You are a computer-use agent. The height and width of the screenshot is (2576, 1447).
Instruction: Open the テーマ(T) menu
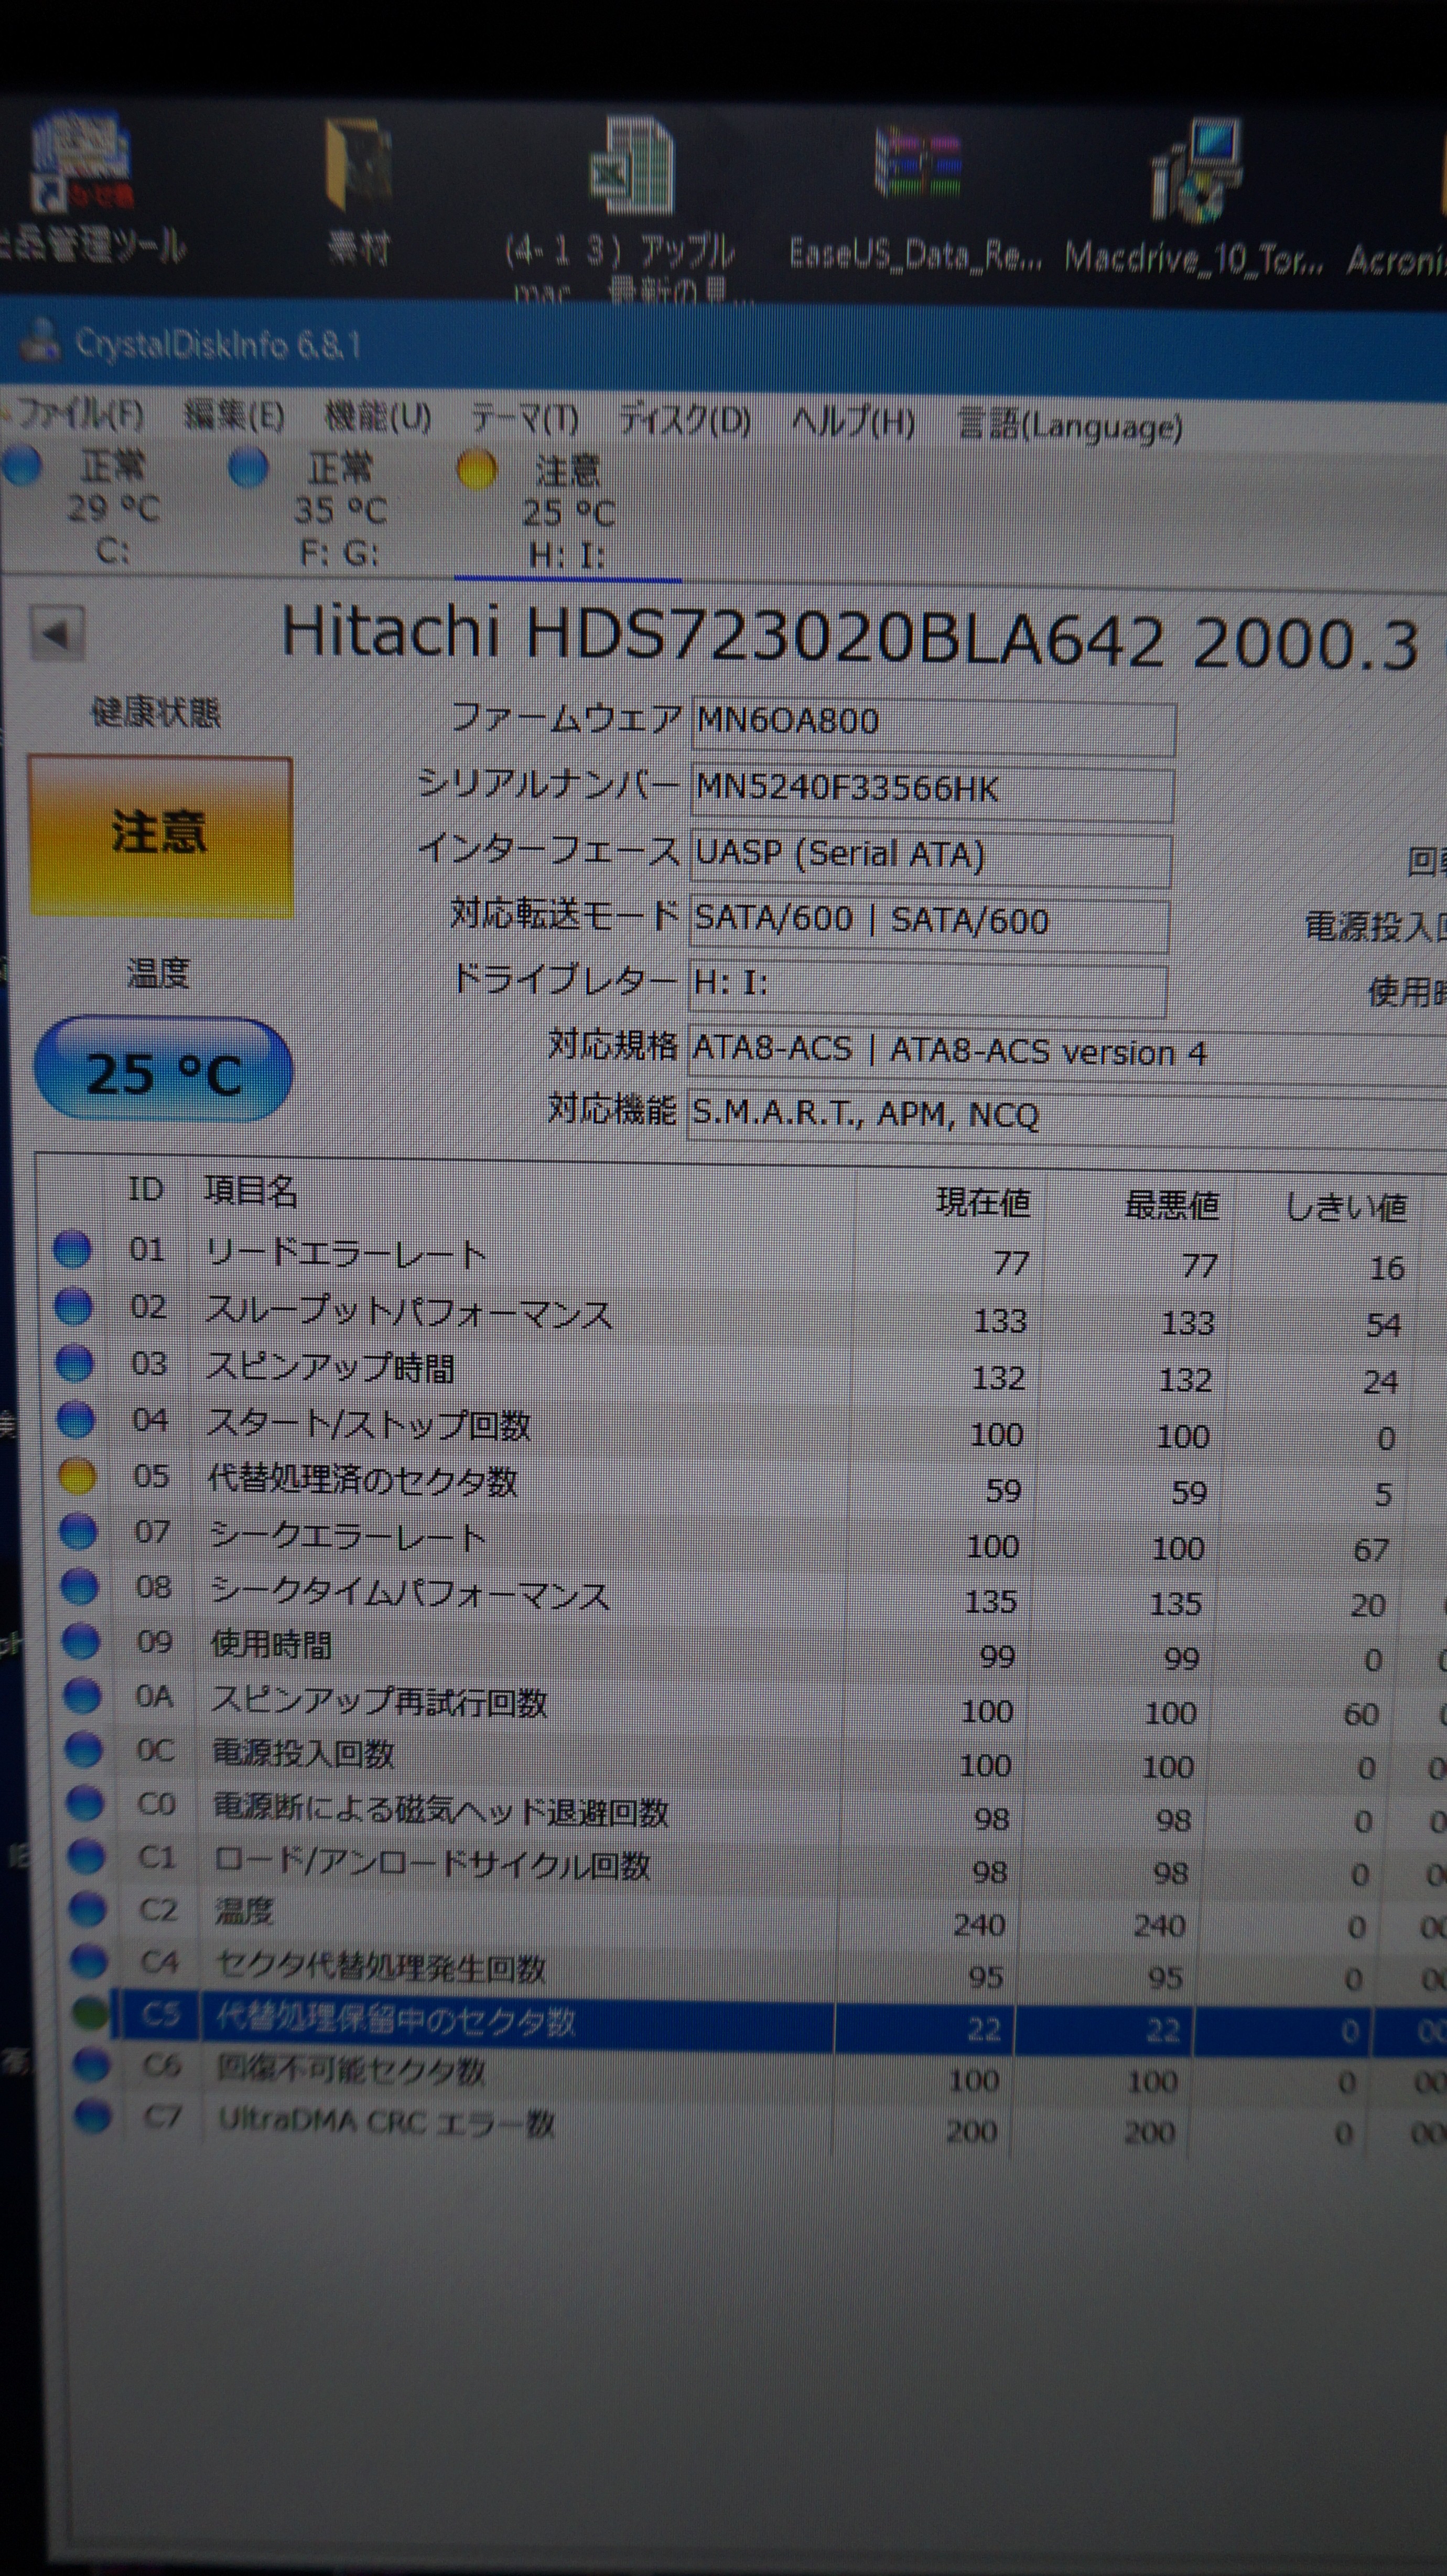coord(524,419)
